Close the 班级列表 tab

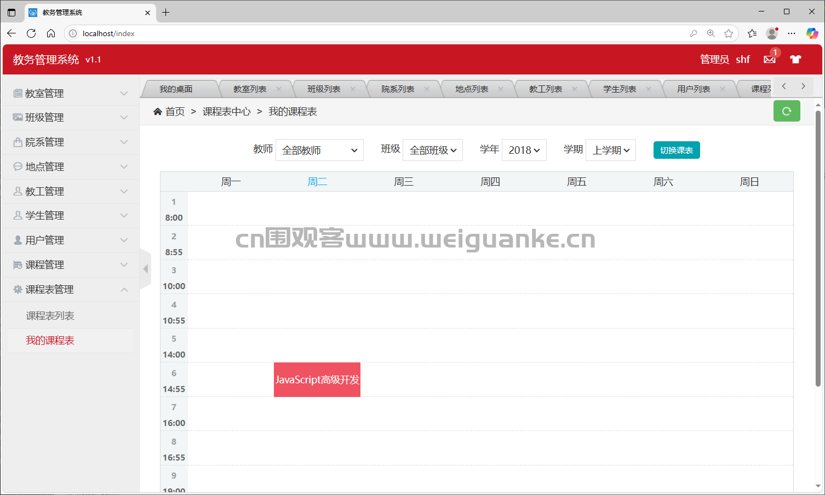[x=353, y=89]
